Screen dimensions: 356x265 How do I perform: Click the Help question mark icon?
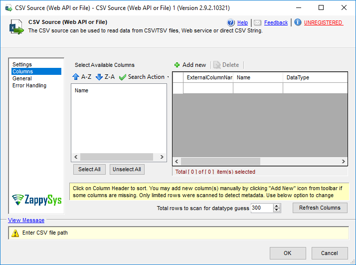coord(231,22)
